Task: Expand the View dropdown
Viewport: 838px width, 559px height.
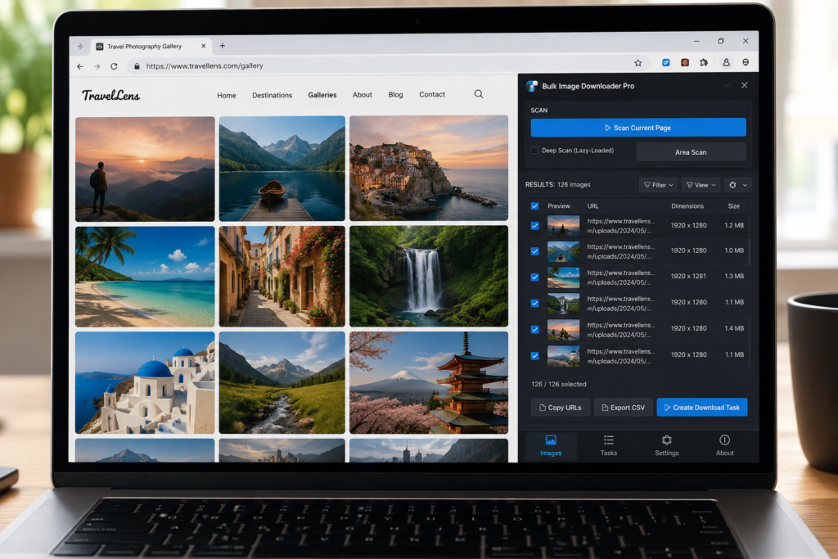Action: coord(701,185)
